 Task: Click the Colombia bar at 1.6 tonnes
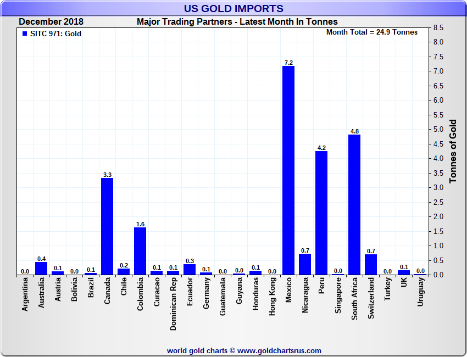click(x=140, y=251)
